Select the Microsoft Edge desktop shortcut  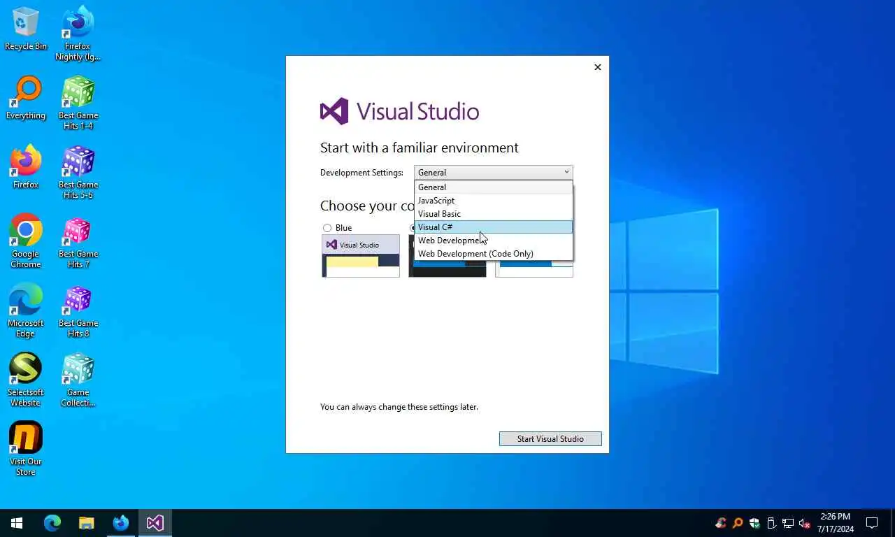(x=26, y=310)
